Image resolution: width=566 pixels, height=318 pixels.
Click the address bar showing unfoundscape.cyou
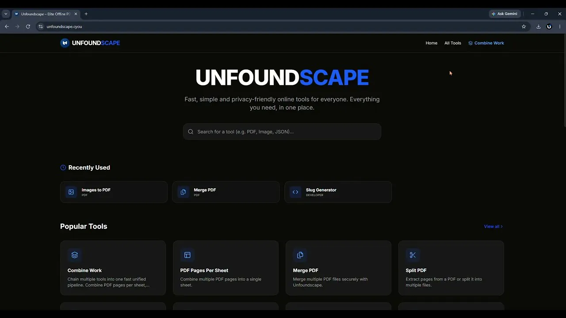click(x=283, y=26)
